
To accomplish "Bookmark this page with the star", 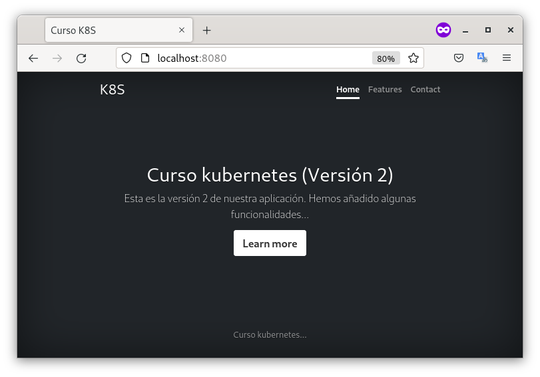I will point(413,59).
